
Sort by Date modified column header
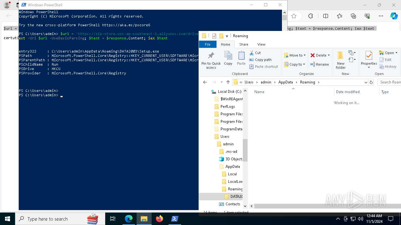[x=348, y=92]
